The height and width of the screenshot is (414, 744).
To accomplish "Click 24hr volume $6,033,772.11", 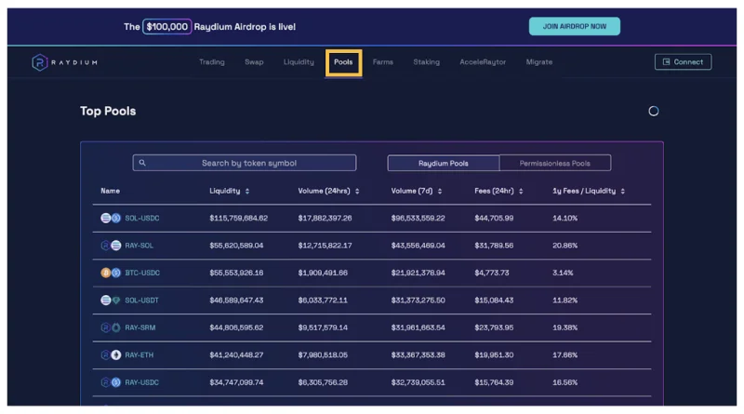I will (x=323, y=300).
